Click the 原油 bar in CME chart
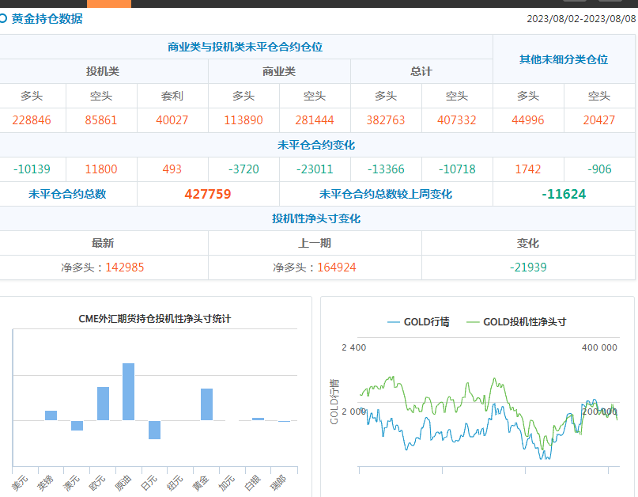The image size is (638, 497). point(128,392)
